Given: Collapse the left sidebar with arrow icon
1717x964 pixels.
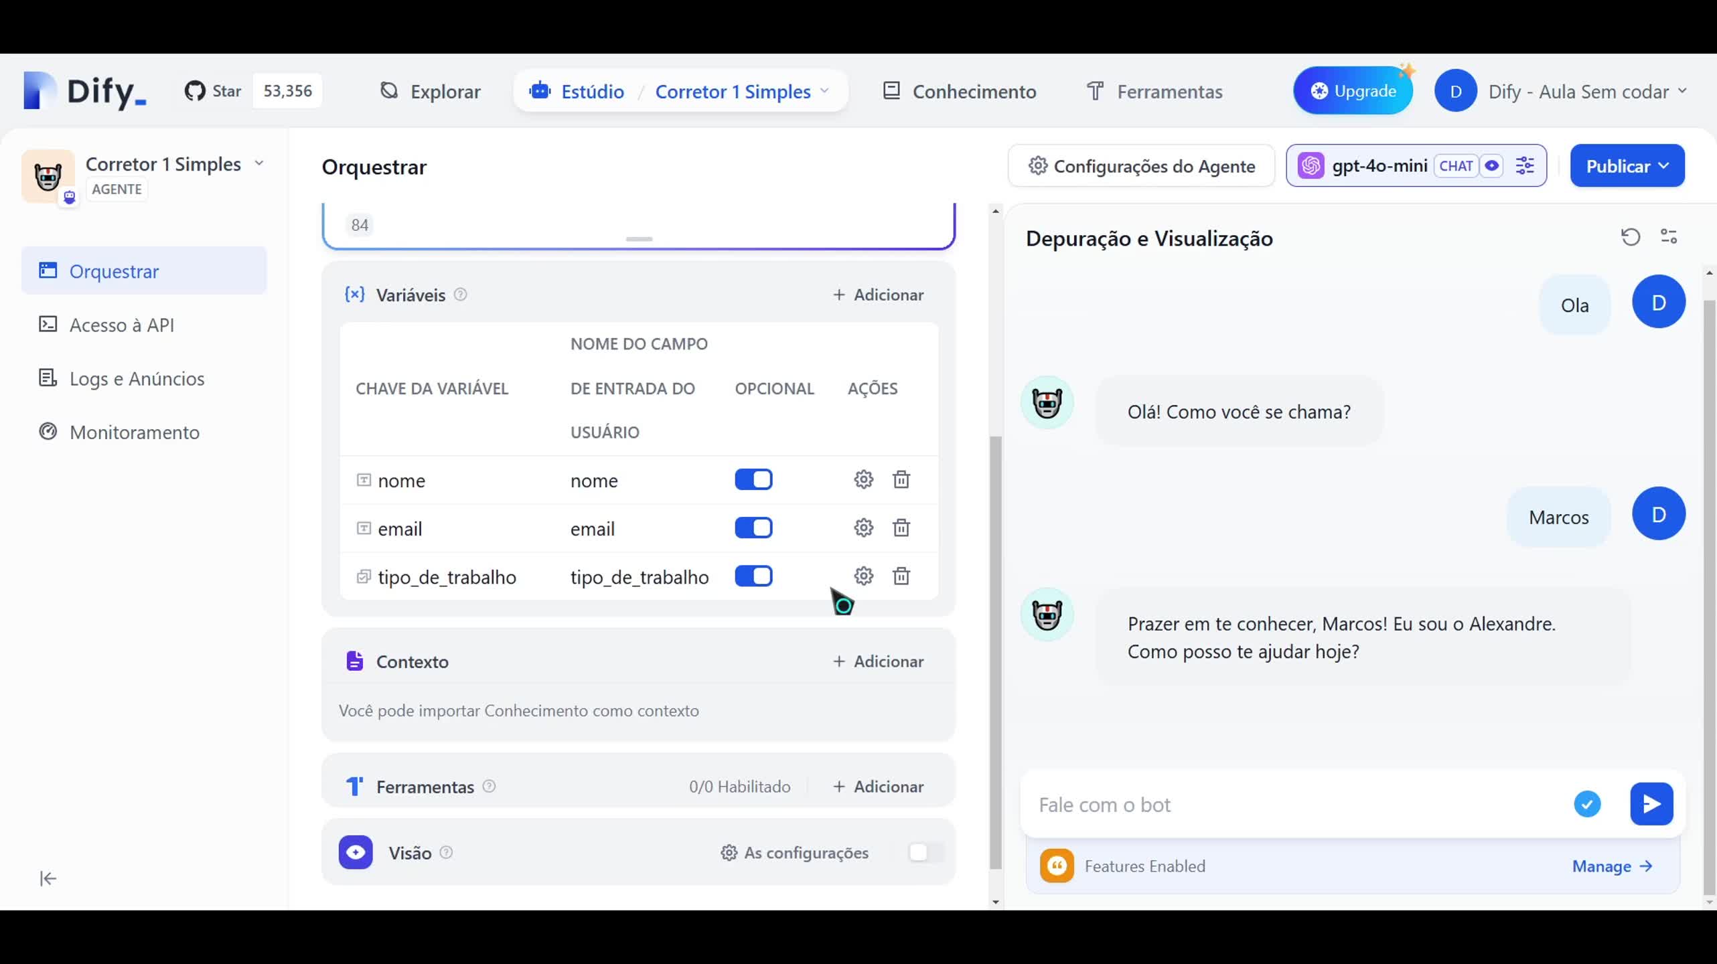Looking at the screenshot, I should [48, 878].
